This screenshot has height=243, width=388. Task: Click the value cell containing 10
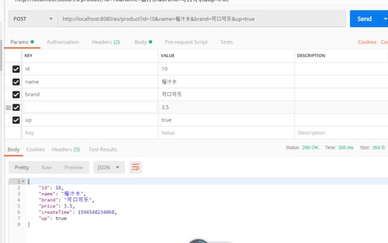[226, 69]
